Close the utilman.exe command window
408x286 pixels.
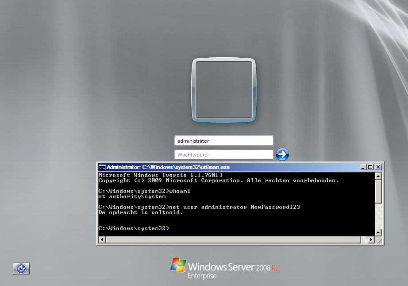pos(378,167)
